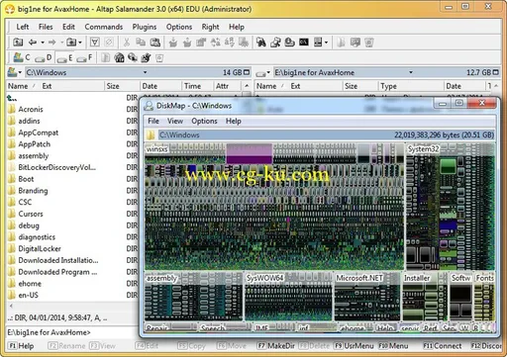Open the Left menu
Screen dimensions: 507x357
[23, 27]
